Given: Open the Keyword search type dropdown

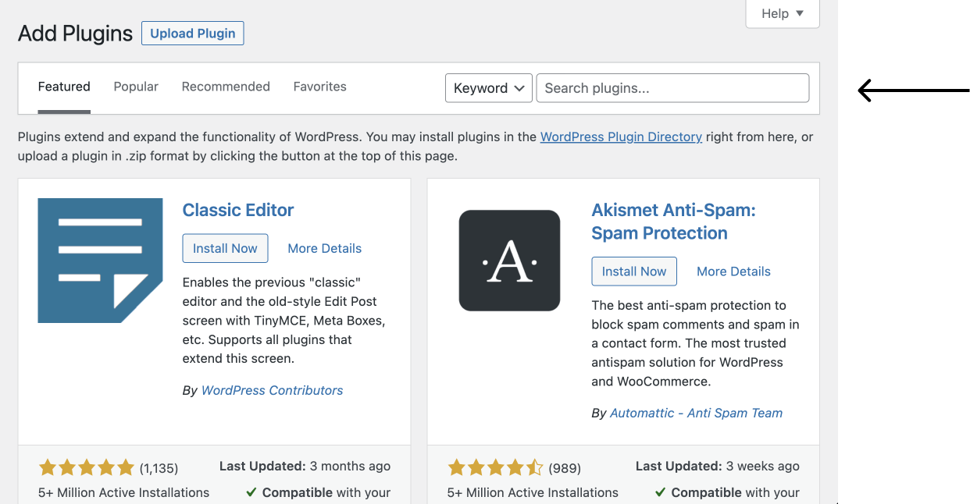Looking at the screenshot, I should click(x=489, y=88).
